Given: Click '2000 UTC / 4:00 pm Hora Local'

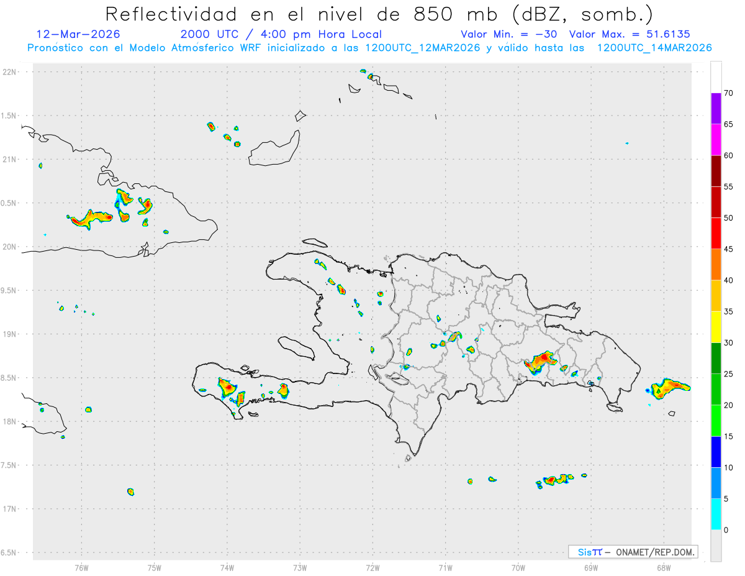Looking at the screenshot, I should [x=281, y=34].
